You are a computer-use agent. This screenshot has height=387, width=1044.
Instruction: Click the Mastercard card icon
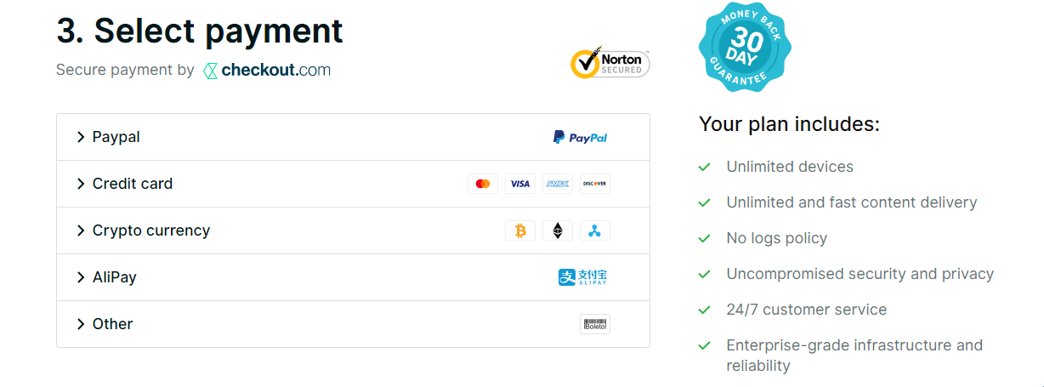tap(483, 184)
